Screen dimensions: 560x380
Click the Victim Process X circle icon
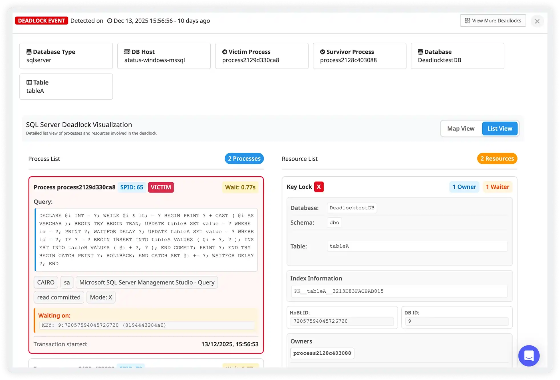[x=225, y=52]
